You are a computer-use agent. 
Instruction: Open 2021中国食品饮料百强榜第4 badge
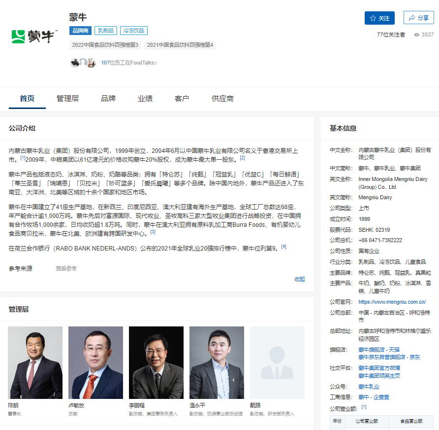tap(180, 45)
